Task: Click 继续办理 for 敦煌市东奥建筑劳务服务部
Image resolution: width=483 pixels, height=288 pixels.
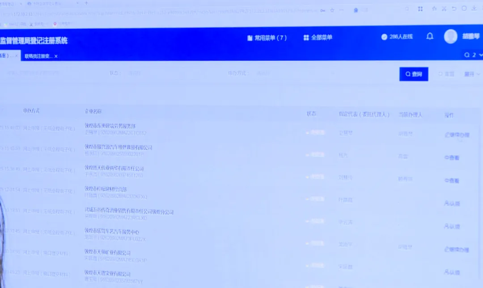Action: click(457, 135)
